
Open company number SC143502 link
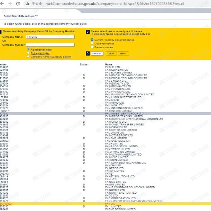click(6, 204)
